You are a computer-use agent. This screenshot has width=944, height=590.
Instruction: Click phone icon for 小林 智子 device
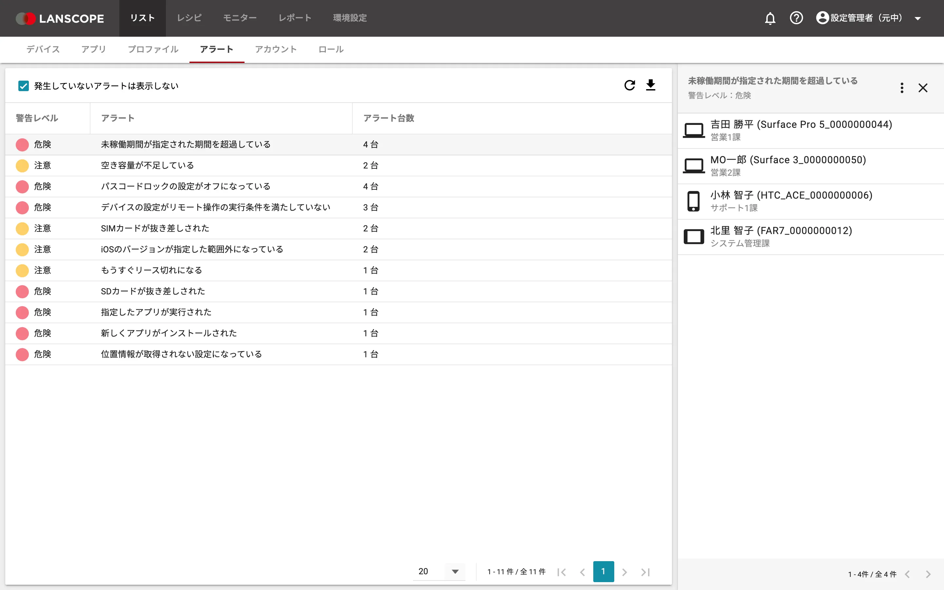tap(693, 201)
